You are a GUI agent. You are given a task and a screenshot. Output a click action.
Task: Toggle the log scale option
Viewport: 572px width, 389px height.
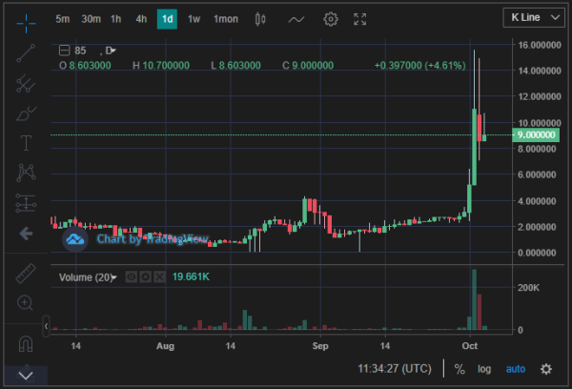484,369
